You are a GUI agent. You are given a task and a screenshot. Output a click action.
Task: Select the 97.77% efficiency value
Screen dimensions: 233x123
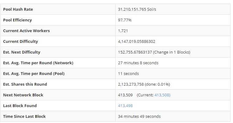[125, 20]
